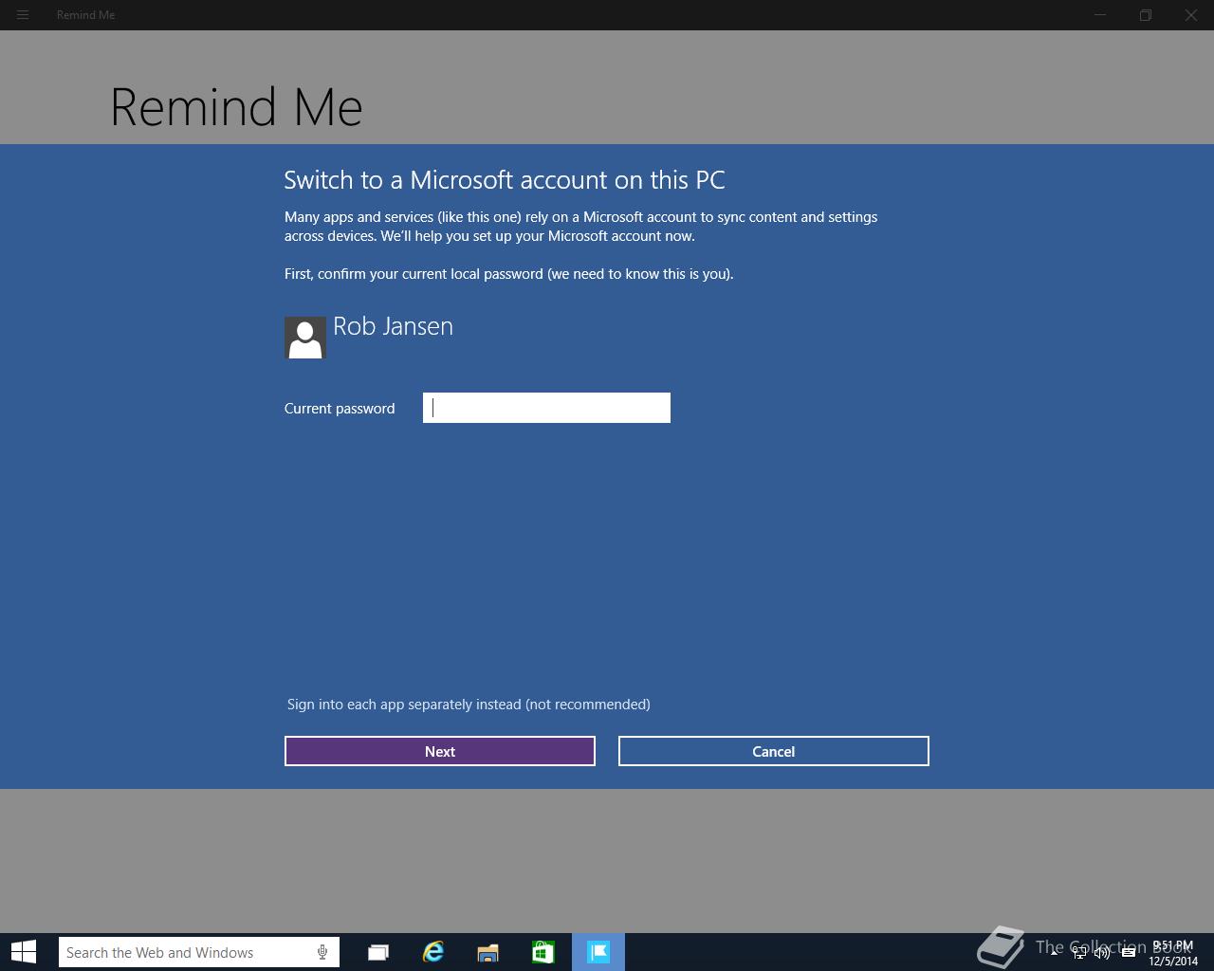Minimize the Remind Me window
The width and height of the screenshot is (1214, 971).
1100,15
